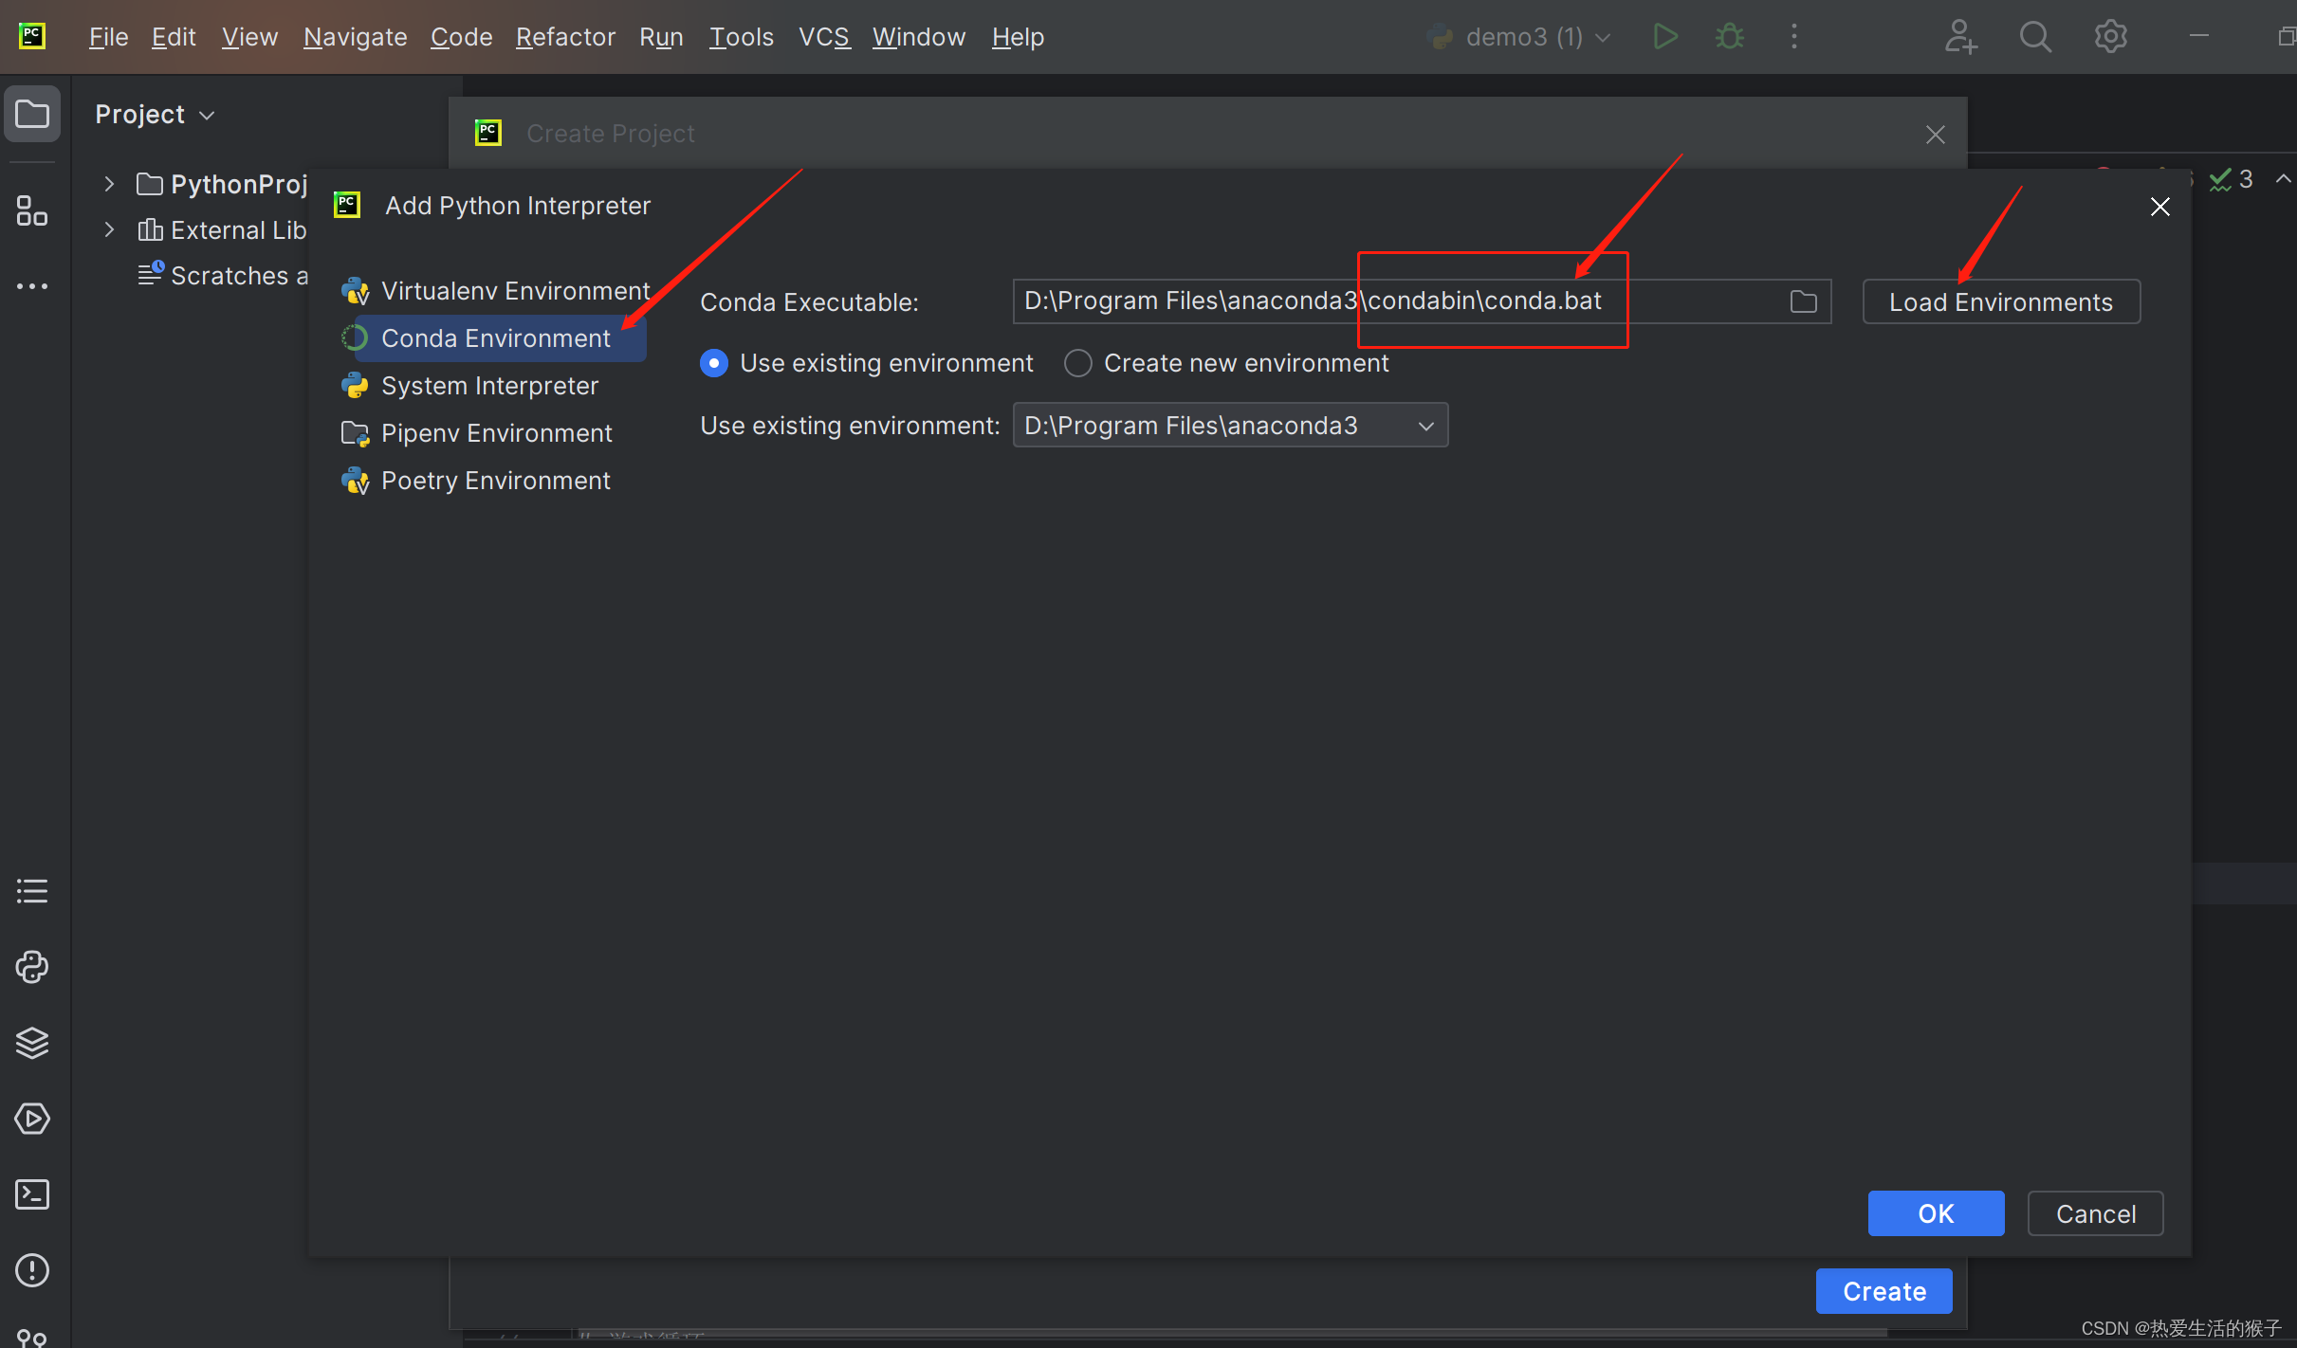Expand the PythonProj tree node
This screenshot has height=1348, width=2297.
109,184
